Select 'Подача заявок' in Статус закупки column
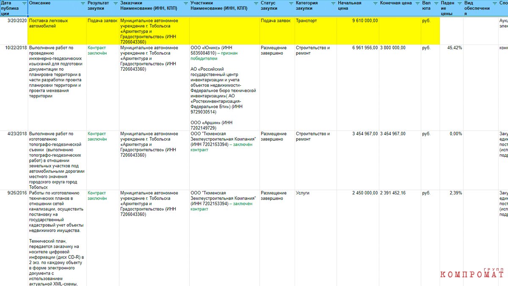The height and width of the screenshot is (286, 508). [277, 31]
